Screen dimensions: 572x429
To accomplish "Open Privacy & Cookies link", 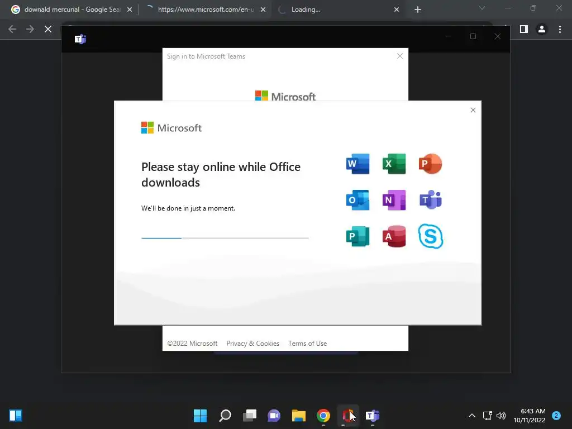I will tap(253, 344).
